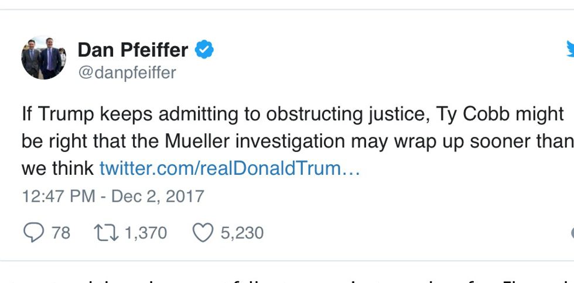Click the 5,230 likes count
The width and height of the screenshot is (574, 283).
(x=241, y=233)
